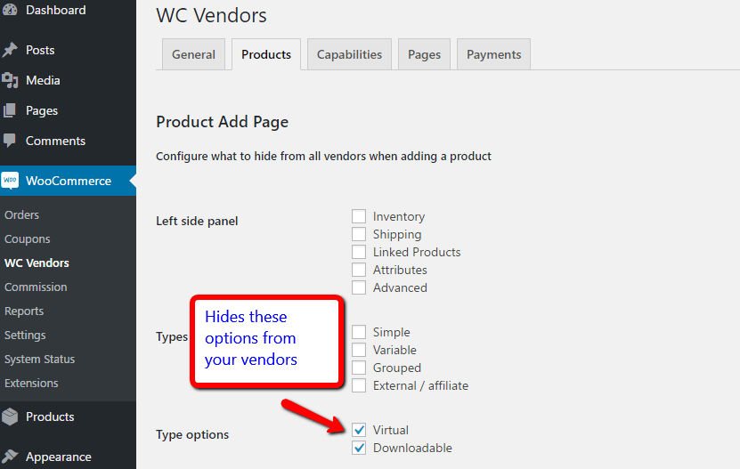This screenshot has height=469, width=740.
Task: Open System Status in sidebar
Action: (x=40, y=359)
